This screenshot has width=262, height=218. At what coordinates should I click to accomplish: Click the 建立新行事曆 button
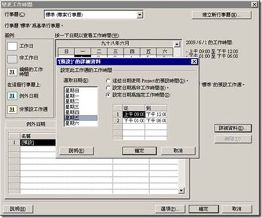pos(222,15)
